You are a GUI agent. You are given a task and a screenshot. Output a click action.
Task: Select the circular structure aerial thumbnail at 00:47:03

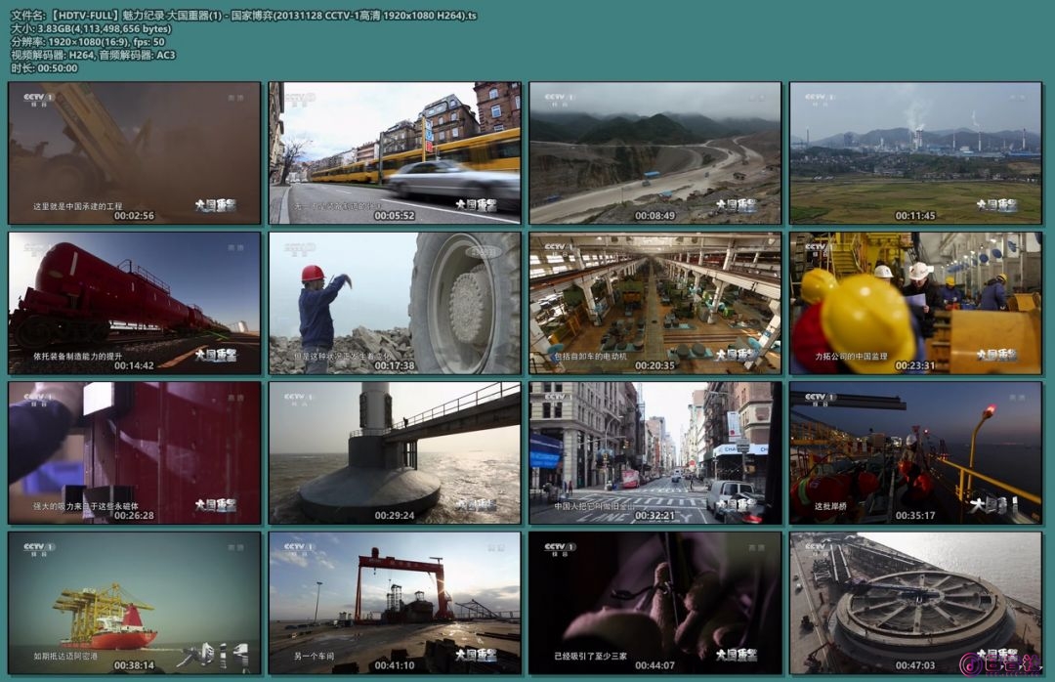915,603
